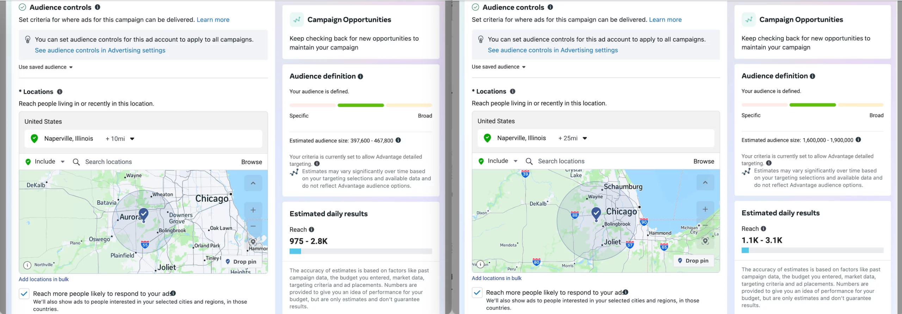This screenshot has width=902, height=314.
Task: Click lightbulb tip icon in right window
Action: point(481,39)
